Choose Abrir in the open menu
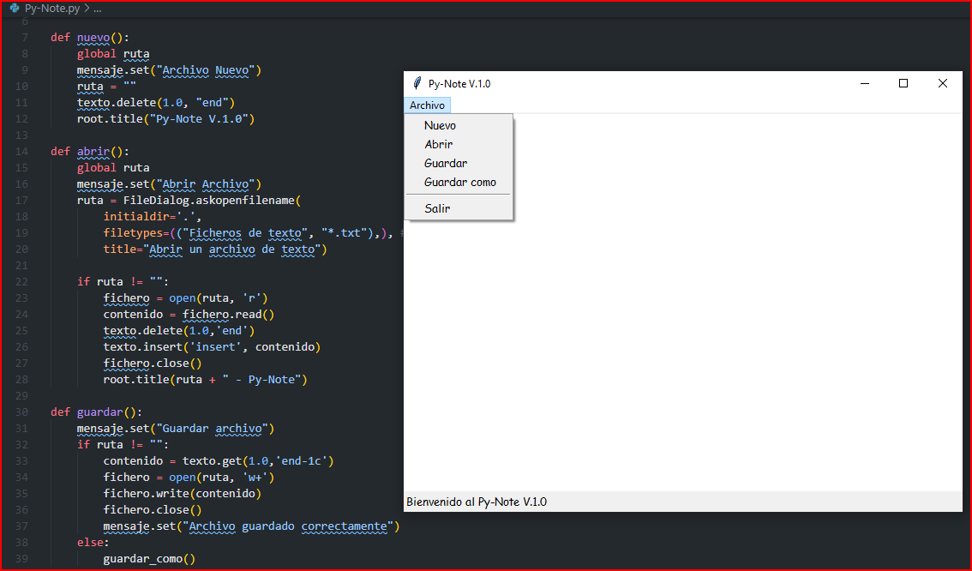 point(438,144)
